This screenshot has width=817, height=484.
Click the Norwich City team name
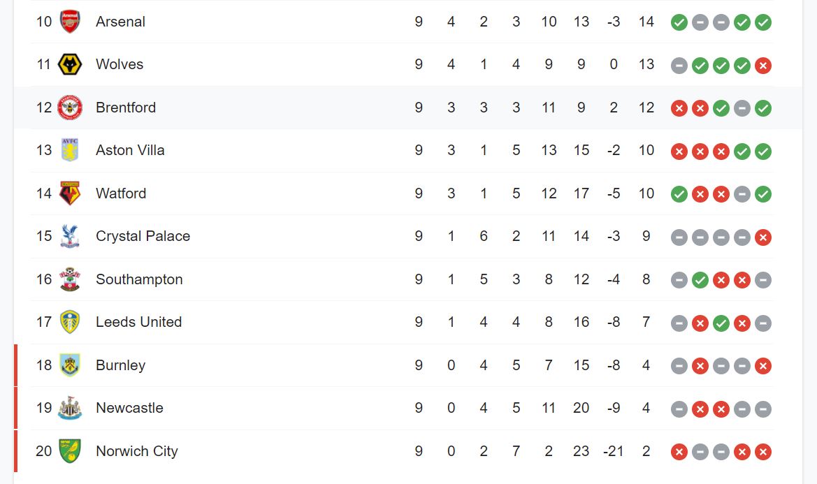click(137, 451)
